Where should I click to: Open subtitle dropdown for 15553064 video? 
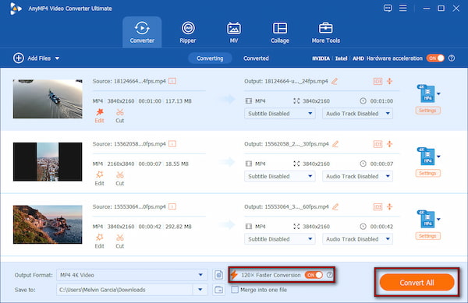coord(280,239)
